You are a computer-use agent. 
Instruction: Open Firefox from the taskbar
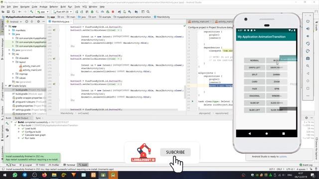point(44,175)
